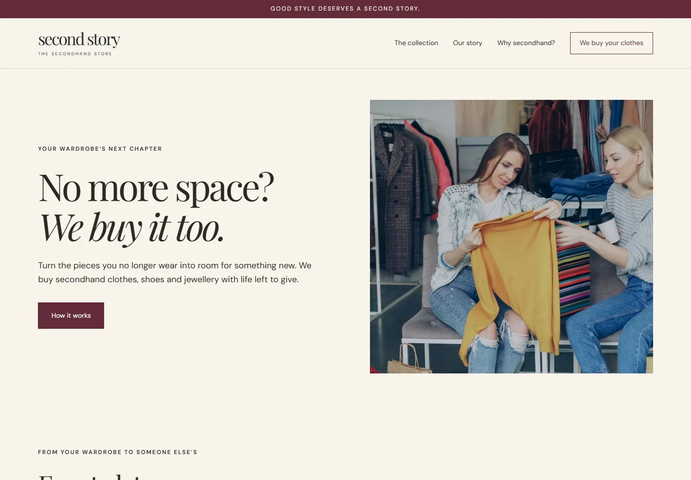Viewport: 691px width, 480px height.
Task: Click 'No more space?' heading
Action: pyautogui.click(x=156, y=188)
